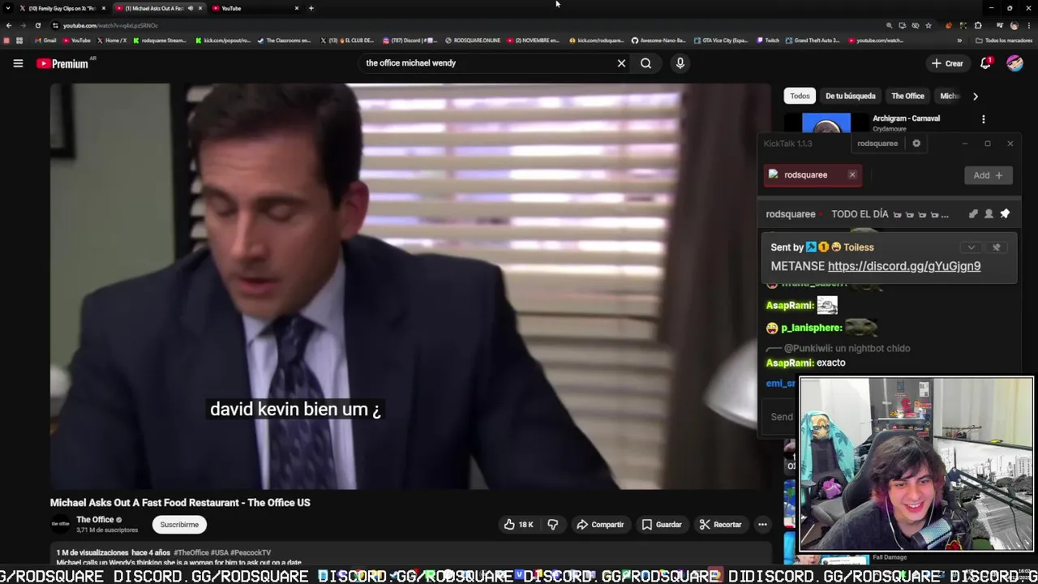Screen dimensions: 1038x584
Task: Click the video player to pause
Action: (x=410, y=286)
